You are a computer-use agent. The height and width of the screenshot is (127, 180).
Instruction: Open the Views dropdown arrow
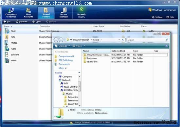pos(85,46)
